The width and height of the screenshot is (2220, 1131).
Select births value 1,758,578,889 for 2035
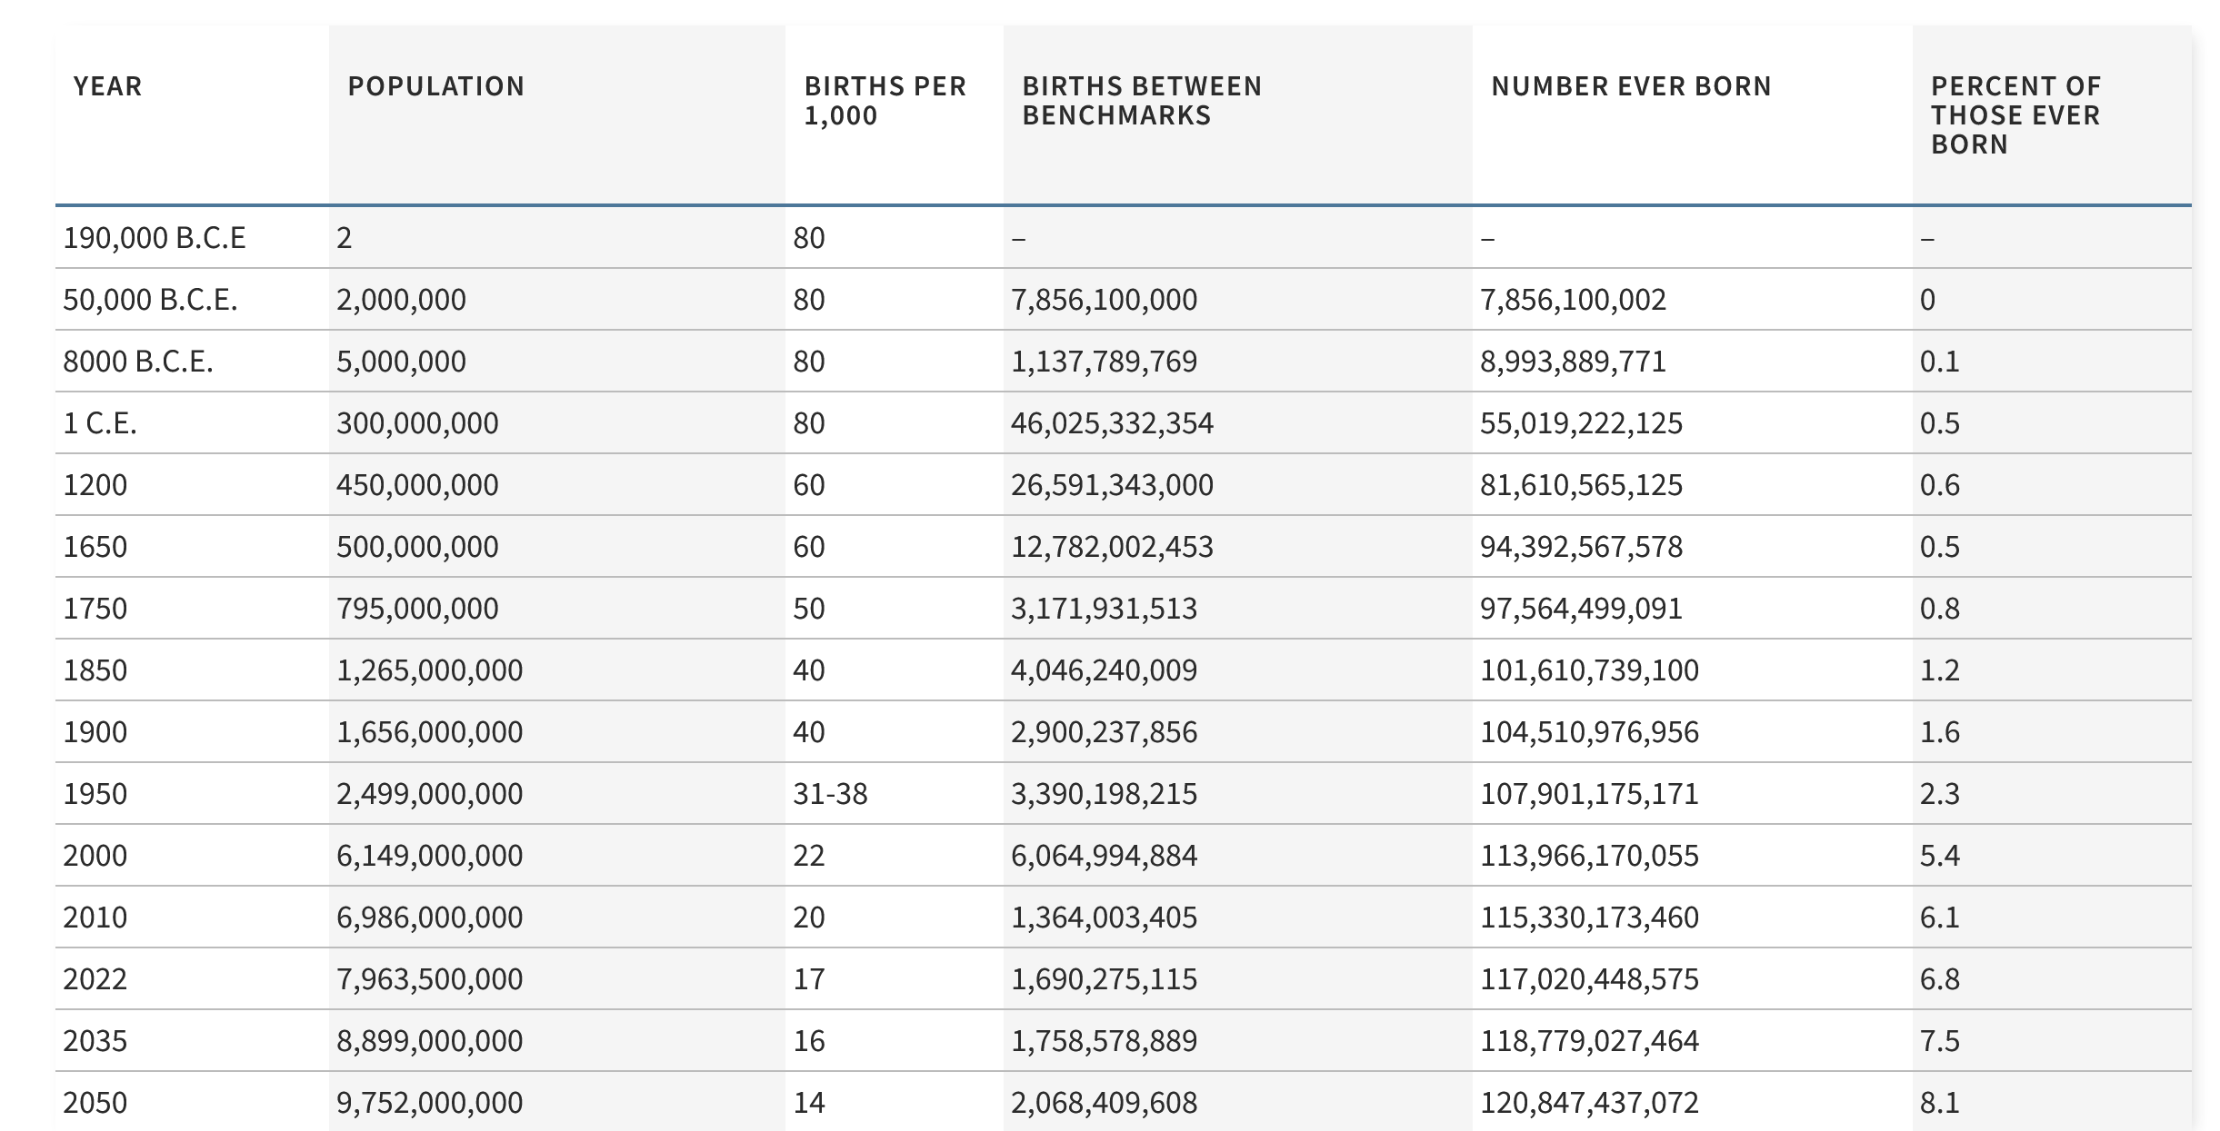click(x=1104, y=1041)
